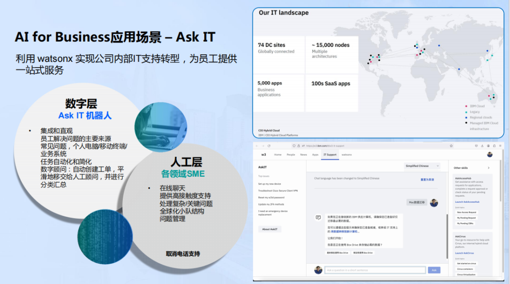
Task: Select Update my 2FA methods issue
Action: [271, 204]
